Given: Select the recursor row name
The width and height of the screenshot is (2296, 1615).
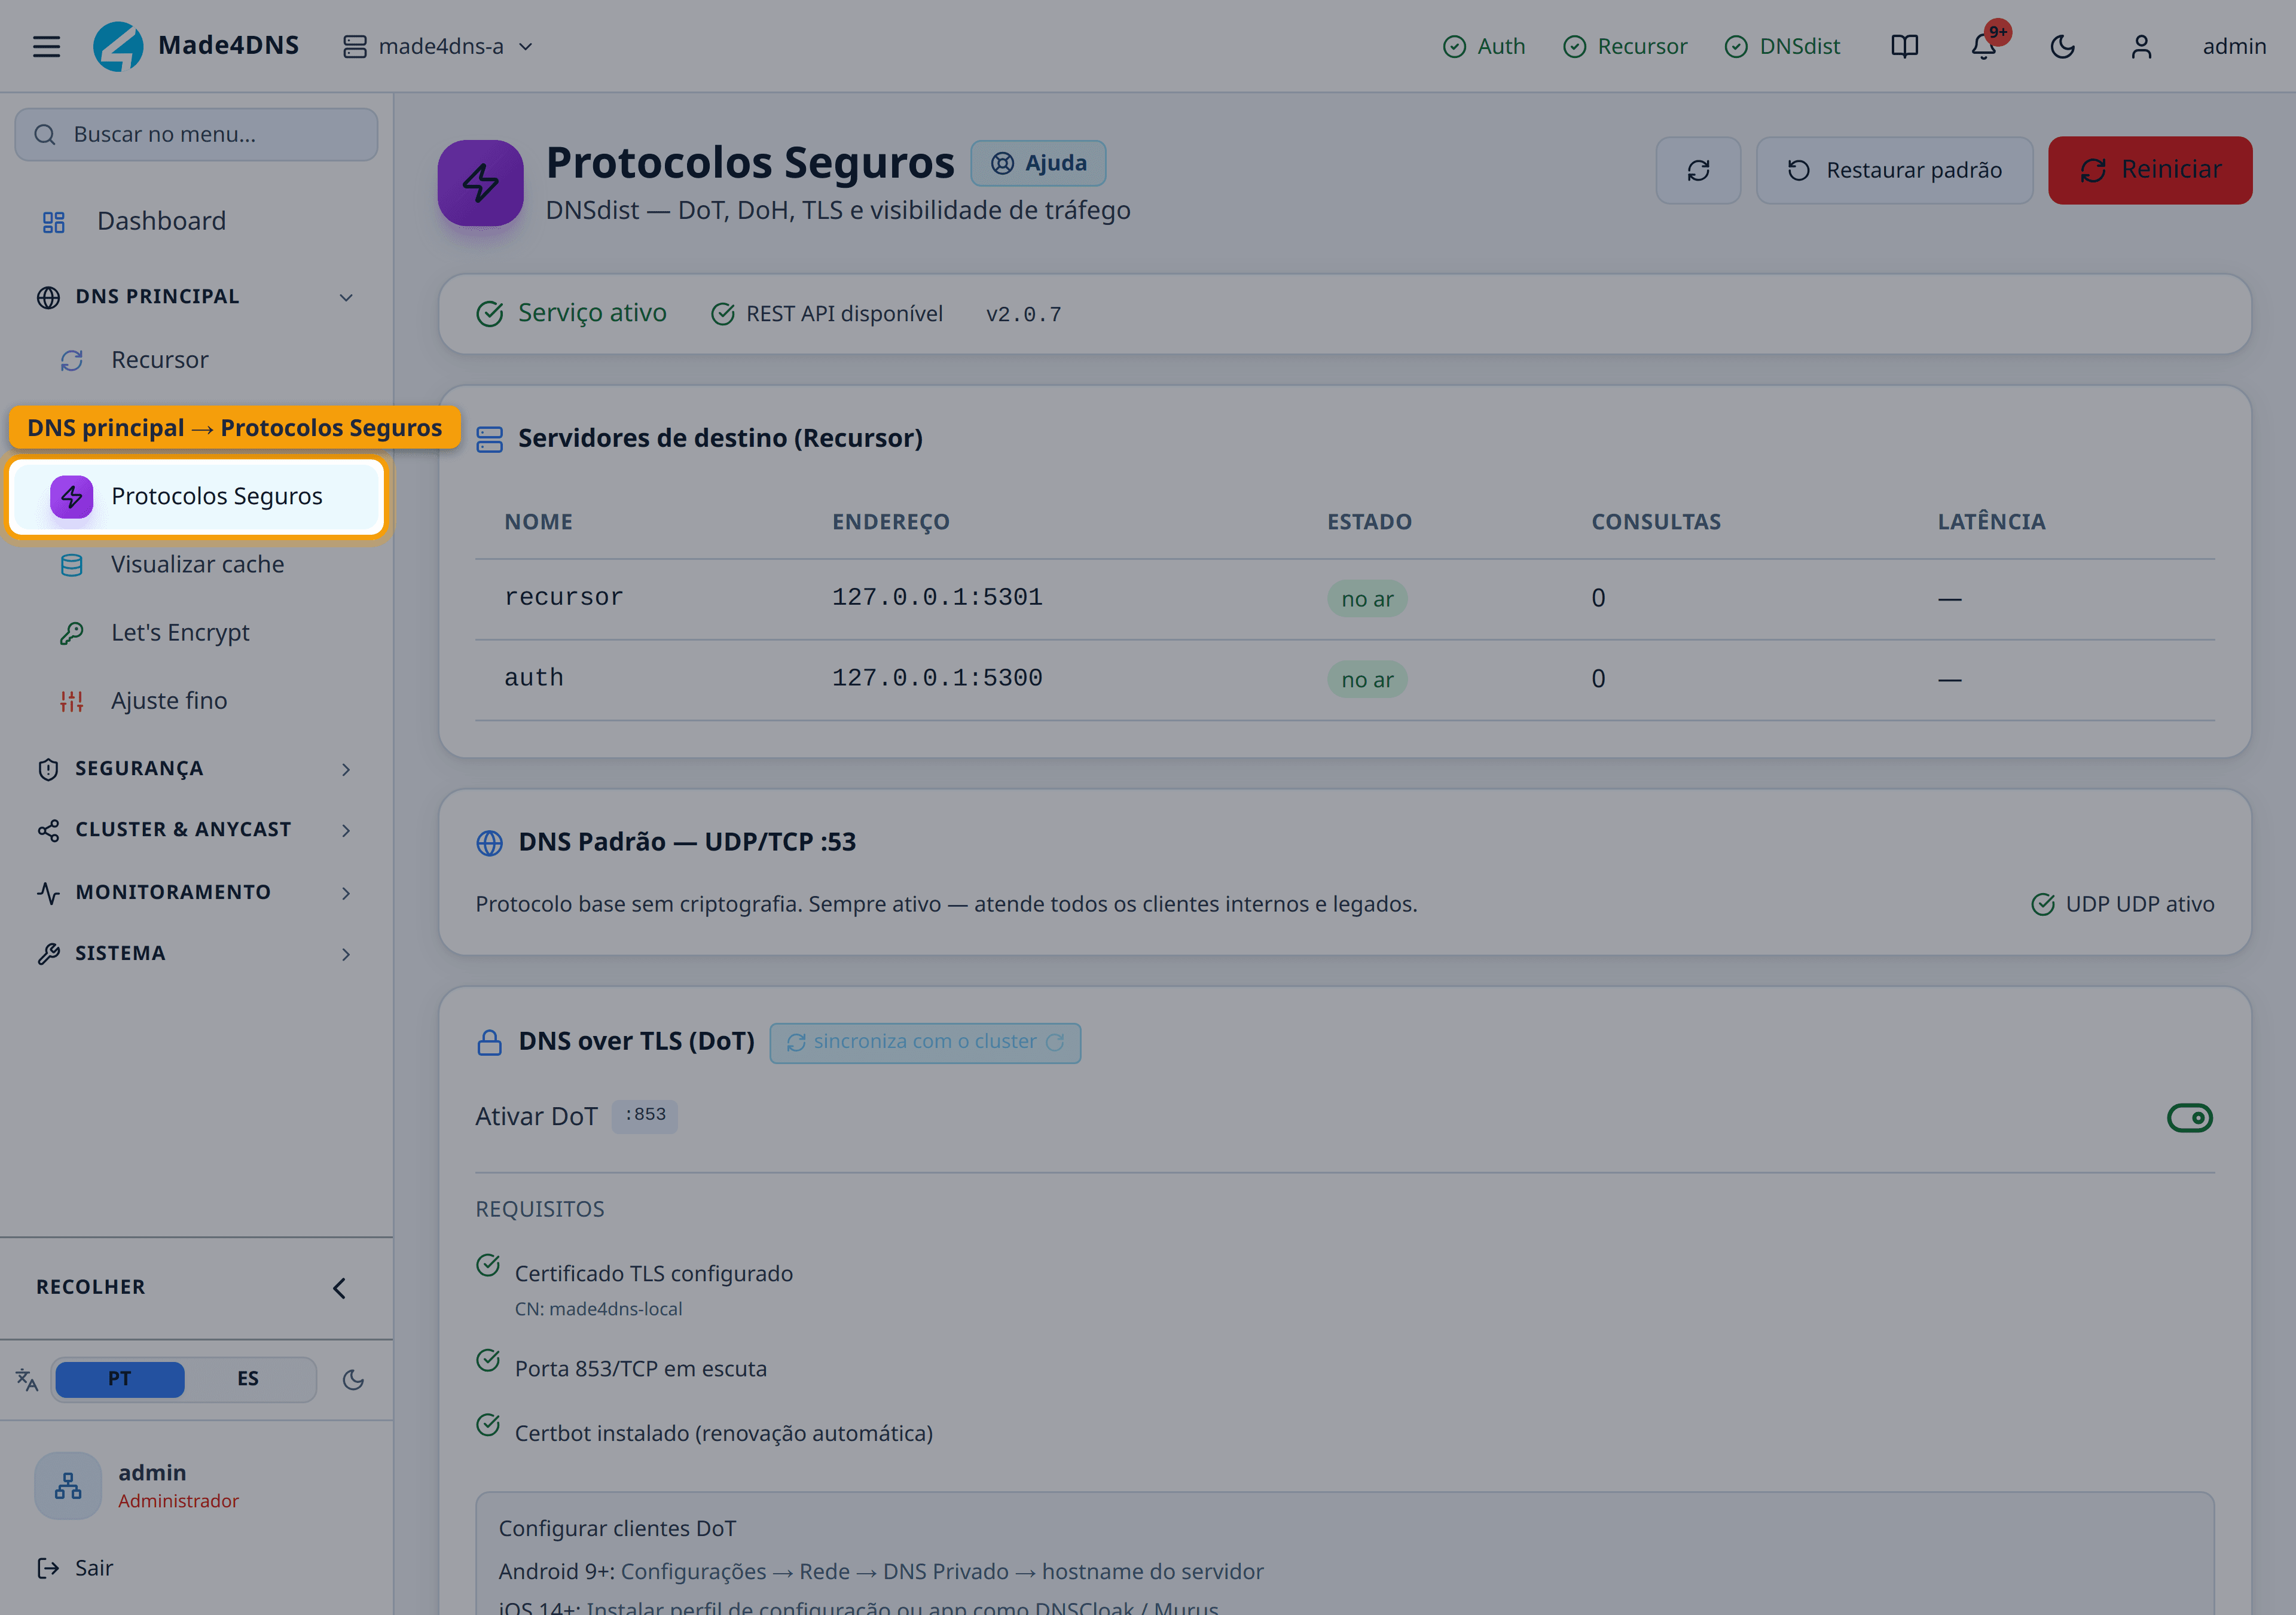Looking at the screenshot, I should pos(563,598).
